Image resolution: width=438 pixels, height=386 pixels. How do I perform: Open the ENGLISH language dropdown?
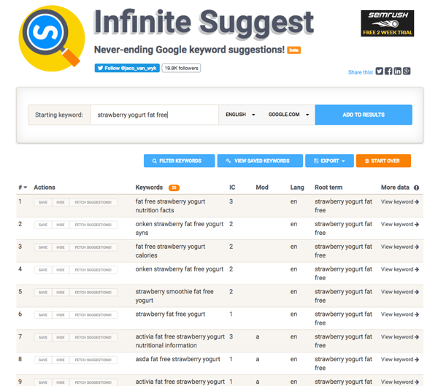(240, 115)
